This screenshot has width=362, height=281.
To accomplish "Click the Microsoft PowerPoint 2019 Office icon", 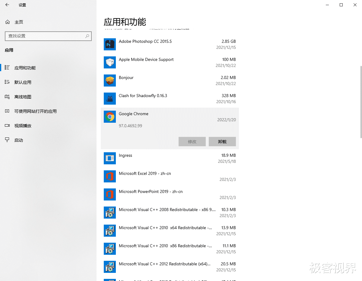I will pos(110,194).
